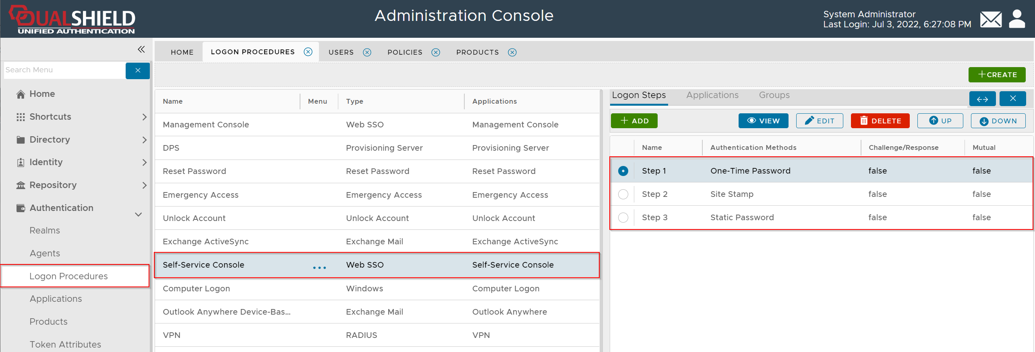Expand the detail panel with arrows icon

(982, 99)
